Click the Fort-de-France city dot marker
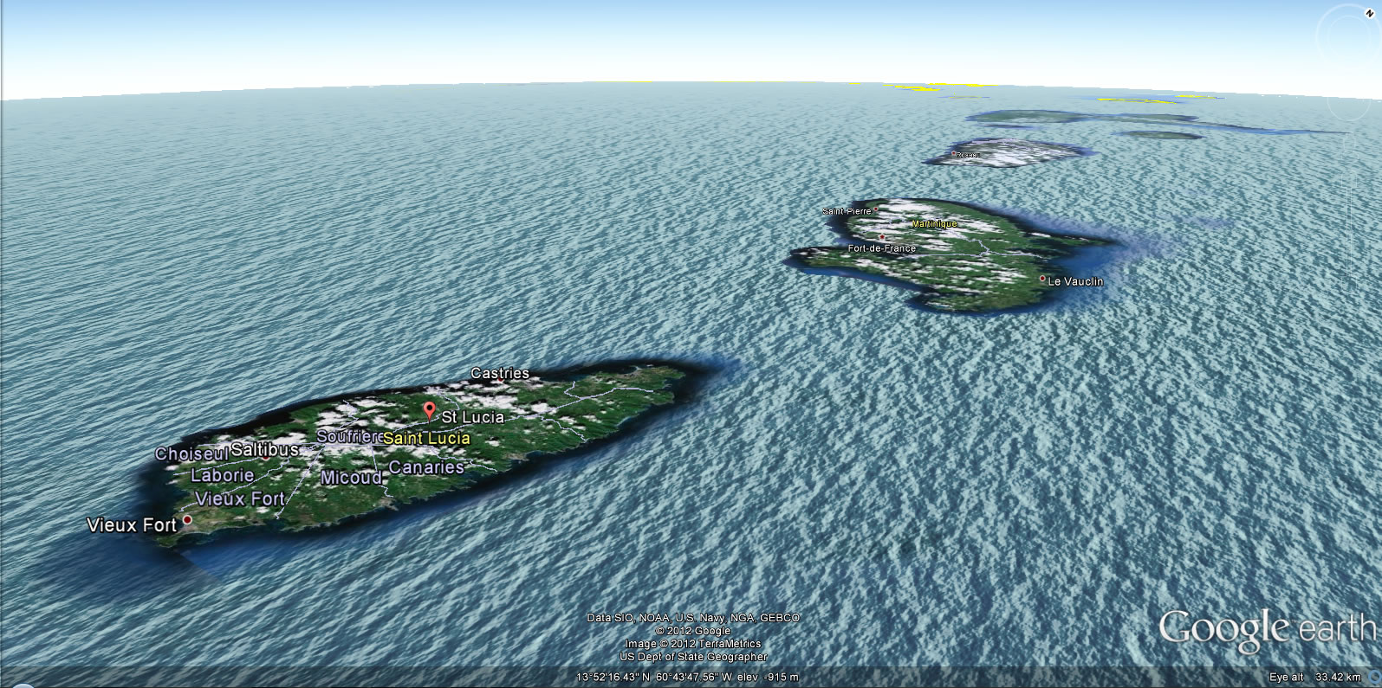This screenshot has height=688, width=1382. click(x=882, y=237)
